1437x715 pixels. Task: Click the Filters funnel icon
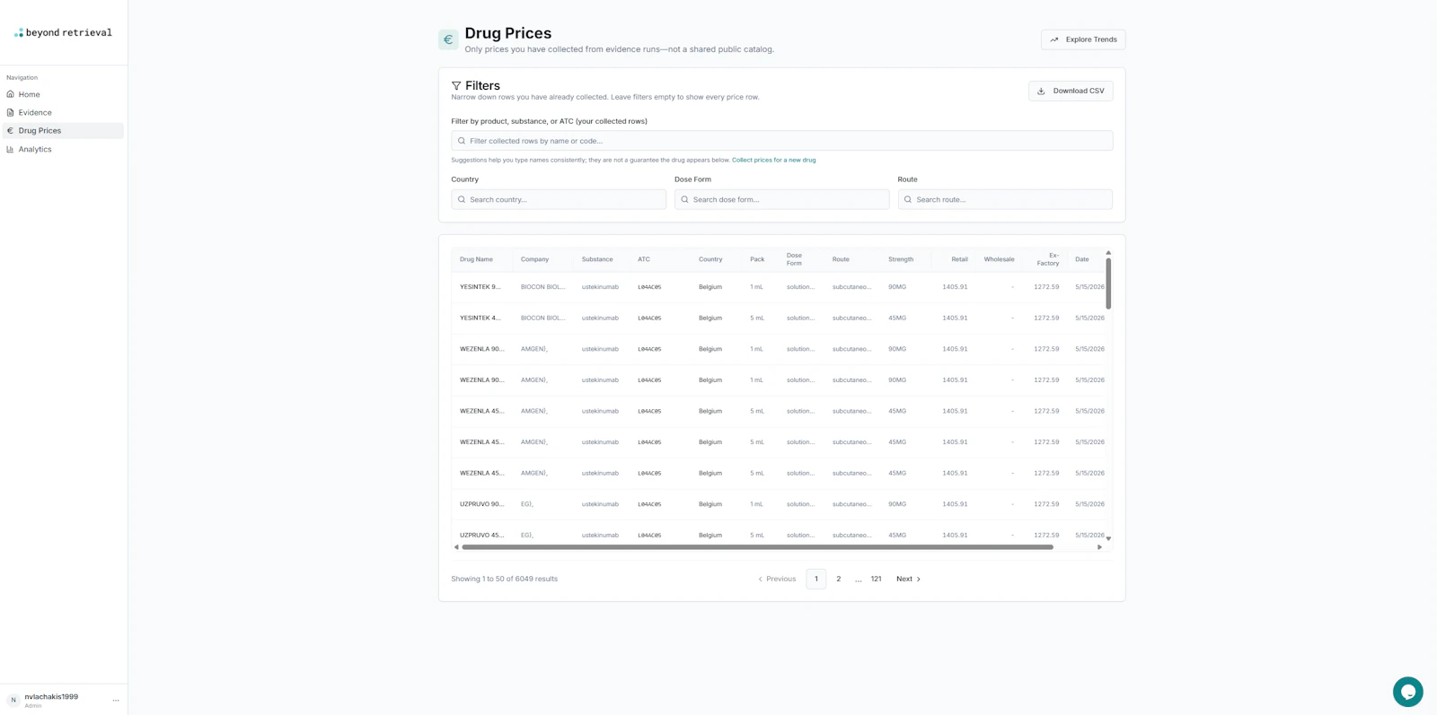click(x=456, y=86)
